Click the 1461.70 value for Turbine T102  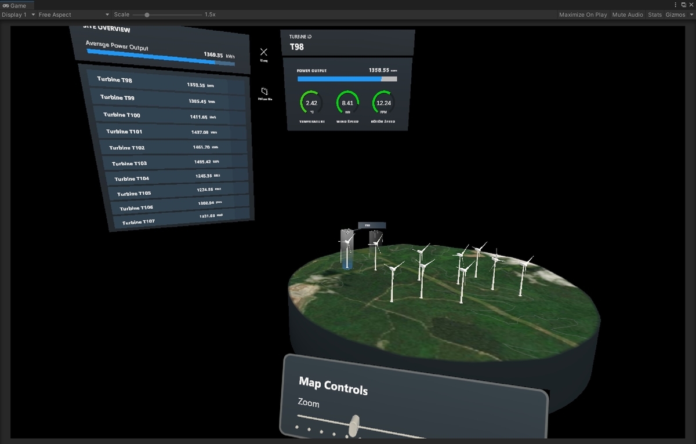pos(201,147)
